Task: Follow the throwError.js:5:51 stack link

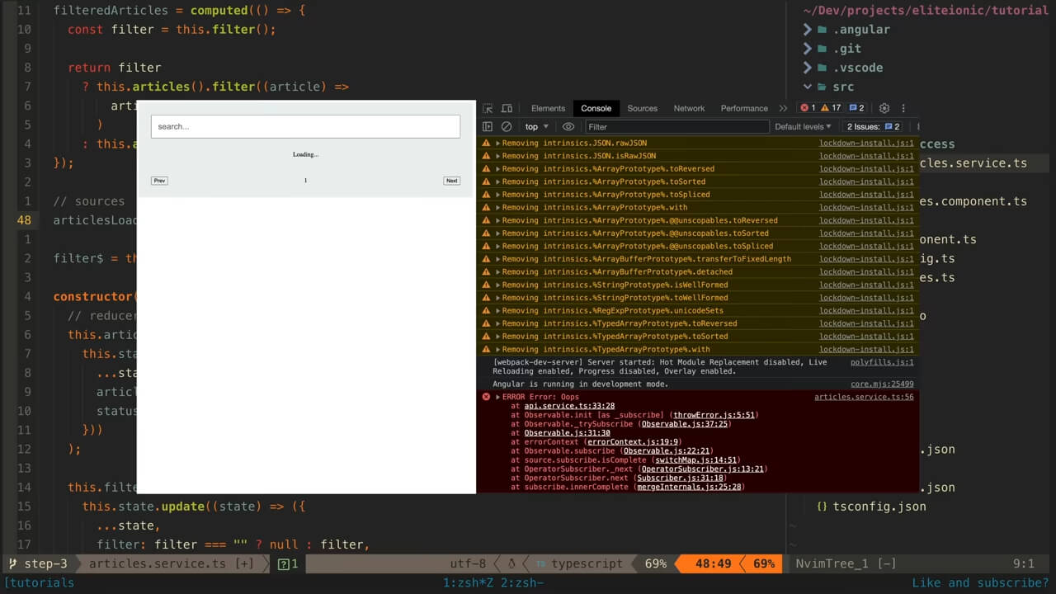Action: click(714, 415)
